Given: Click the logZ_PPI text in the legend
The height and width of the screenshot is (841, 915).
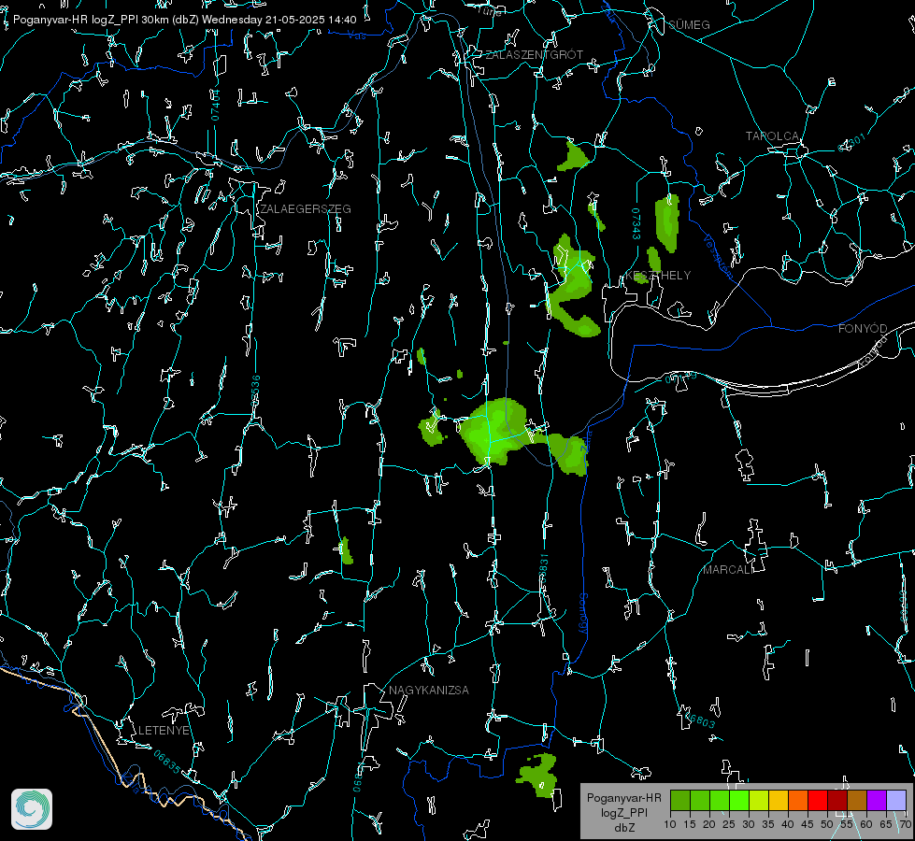Looking at the screenshot, I should point(624,813).
